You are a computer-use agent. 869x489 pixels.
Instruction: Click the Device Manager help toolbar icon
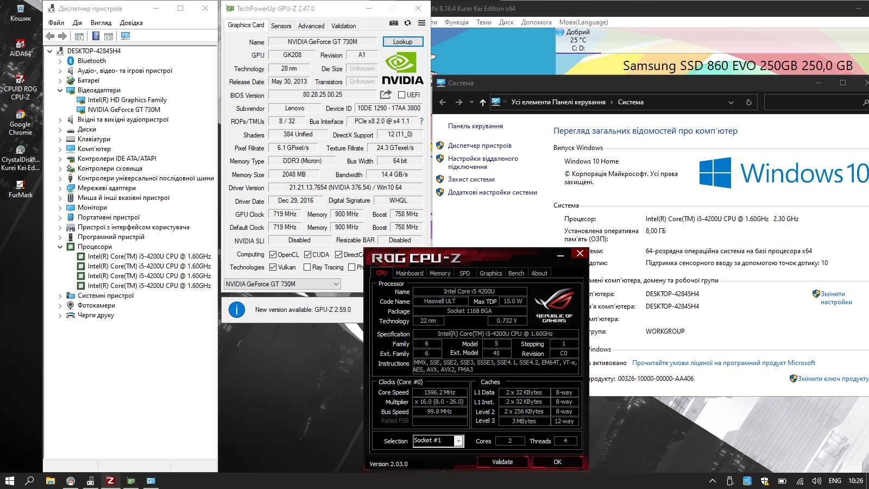tap(96, 36)
